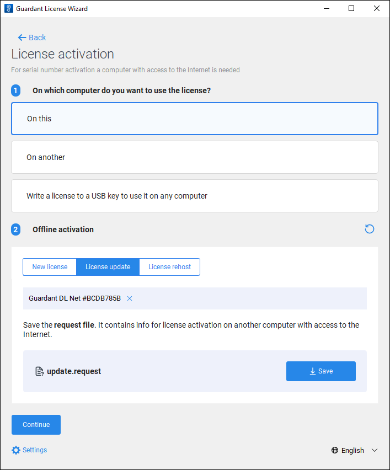Switch to the New license tab
The width and height of the screenshot is (390, 470).
(x=50, y=267)
